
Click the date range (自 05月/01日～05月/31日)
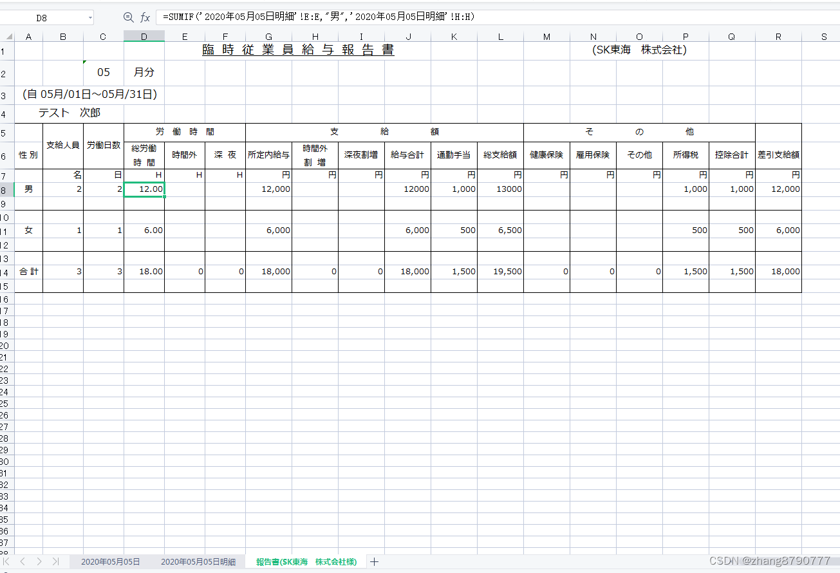[89, 95]
